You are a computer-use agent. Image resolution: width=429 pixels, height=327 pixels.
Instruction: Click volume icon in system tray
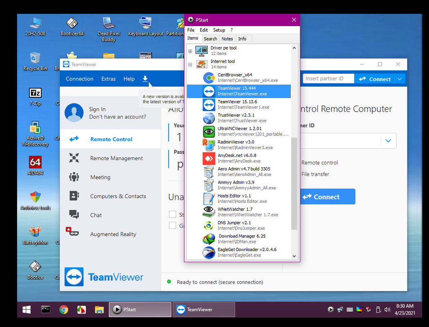387,309
